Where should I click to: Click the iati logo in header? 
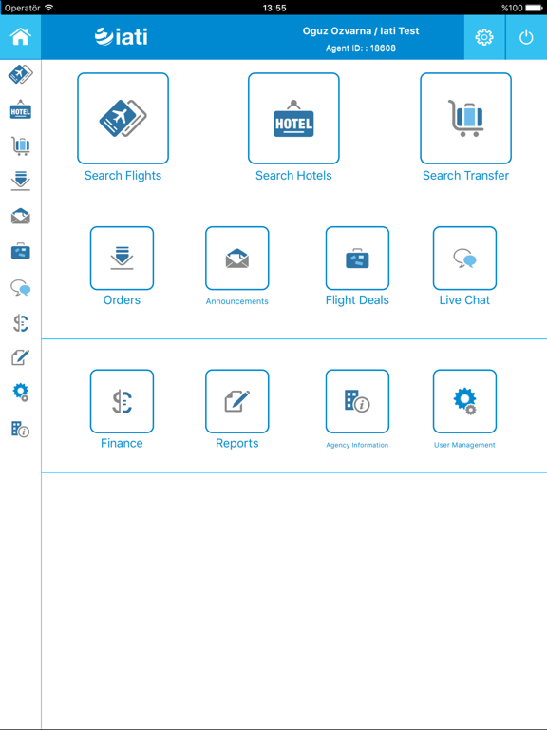[121, 37]
